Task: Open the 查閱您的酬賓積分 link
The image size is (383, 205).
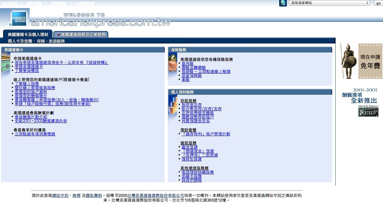Action: click(31, 96)
